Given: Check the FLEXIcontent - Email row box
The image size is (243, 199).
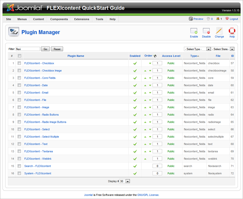Looking at the screenshot, I should [19, 92].
